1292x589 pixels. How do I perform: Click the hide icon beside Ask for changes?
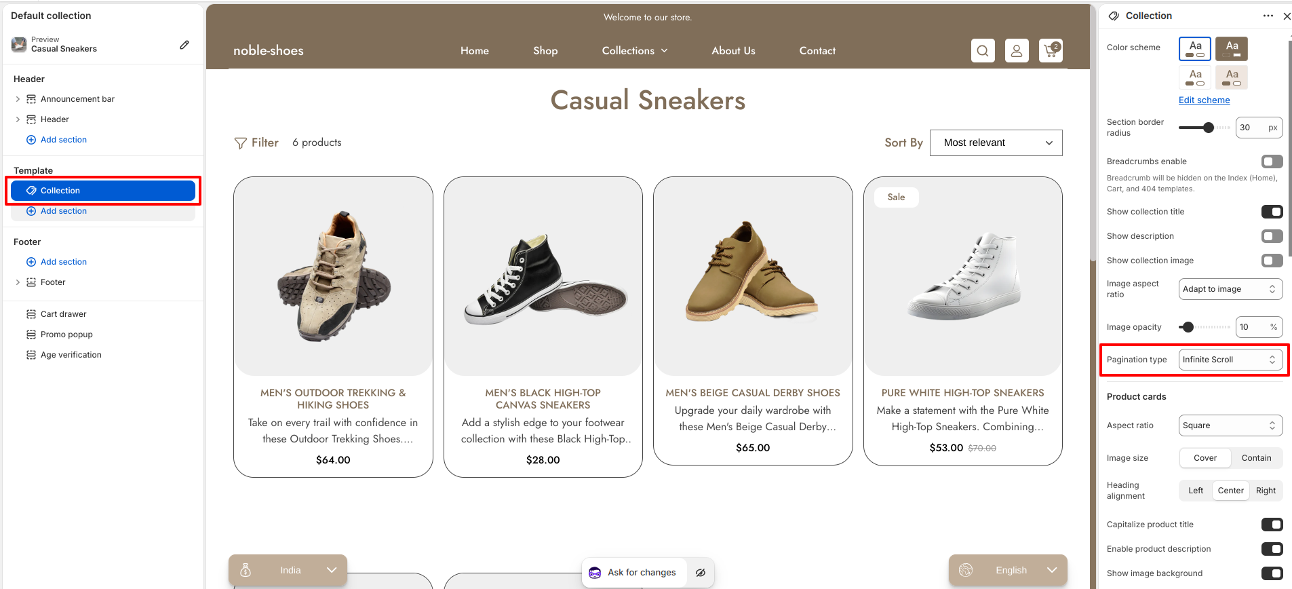click(x=701, y=573)
